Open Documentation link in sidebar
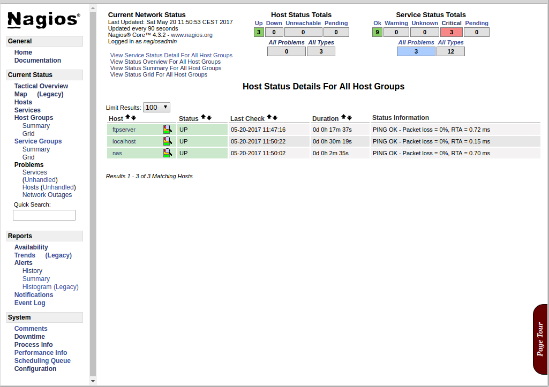The height and width of the screenshot is (387, 549). click(37, 60)
